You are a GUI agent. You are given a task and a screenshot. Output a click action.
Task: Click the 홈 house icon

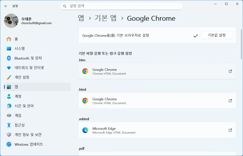pyautogui.click(x=9, y=39)
